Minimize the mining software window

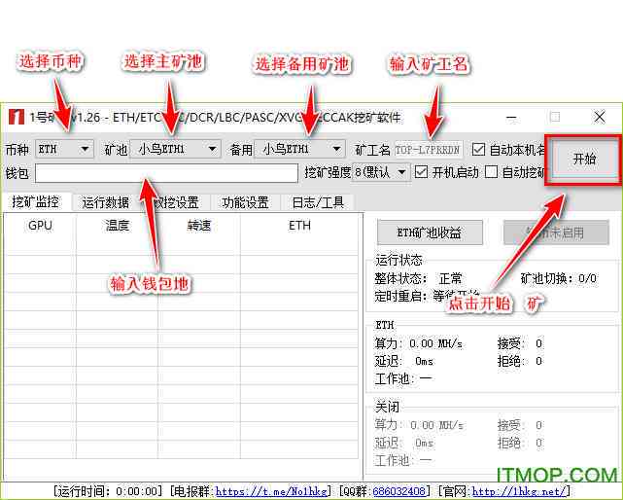pyautogui.click(x=512, y=118)
